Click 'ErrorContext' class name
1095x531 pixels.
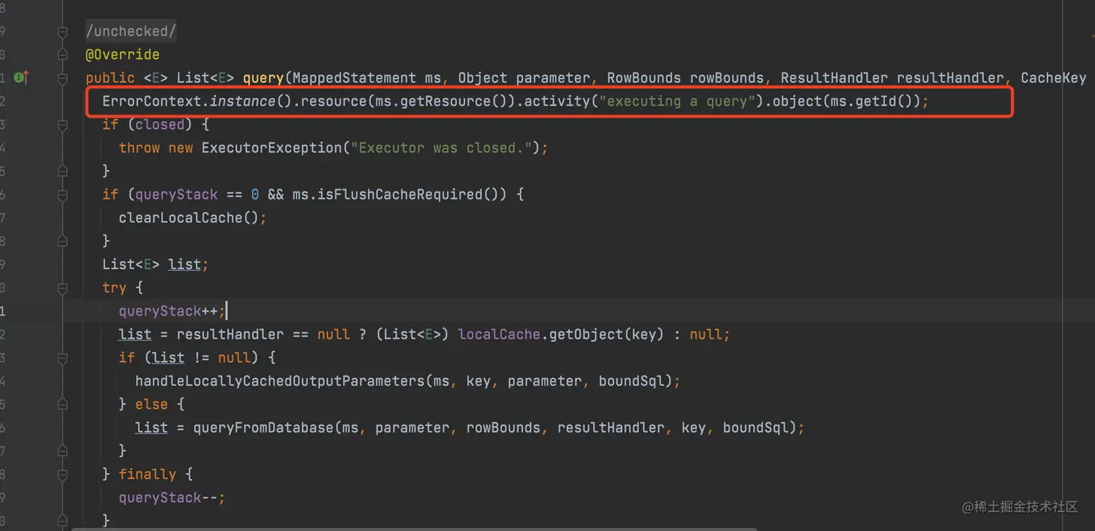(151, 101)
